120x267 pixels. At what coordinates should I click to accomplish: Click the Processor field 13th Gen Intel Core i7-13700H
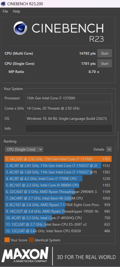(x=69, y=98)
